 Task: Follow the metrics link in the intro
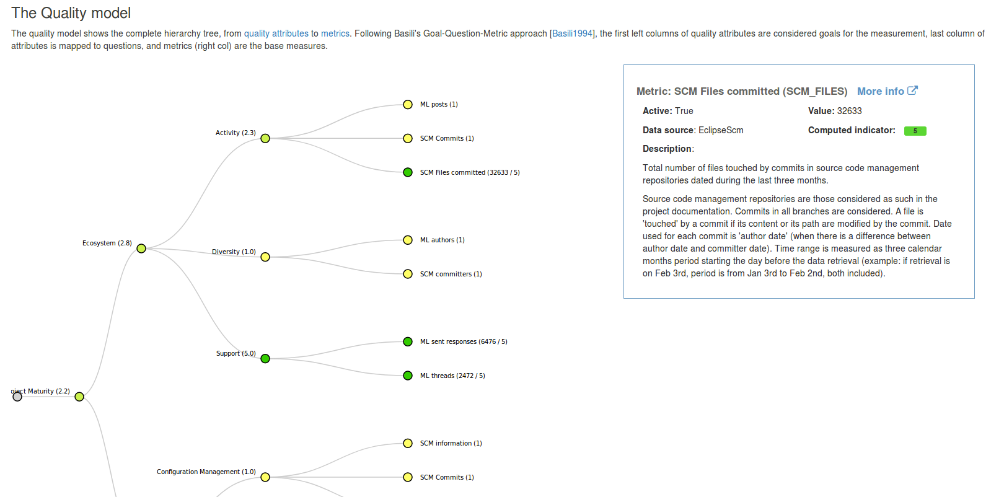pyautogui.click(x=335, y=33)
